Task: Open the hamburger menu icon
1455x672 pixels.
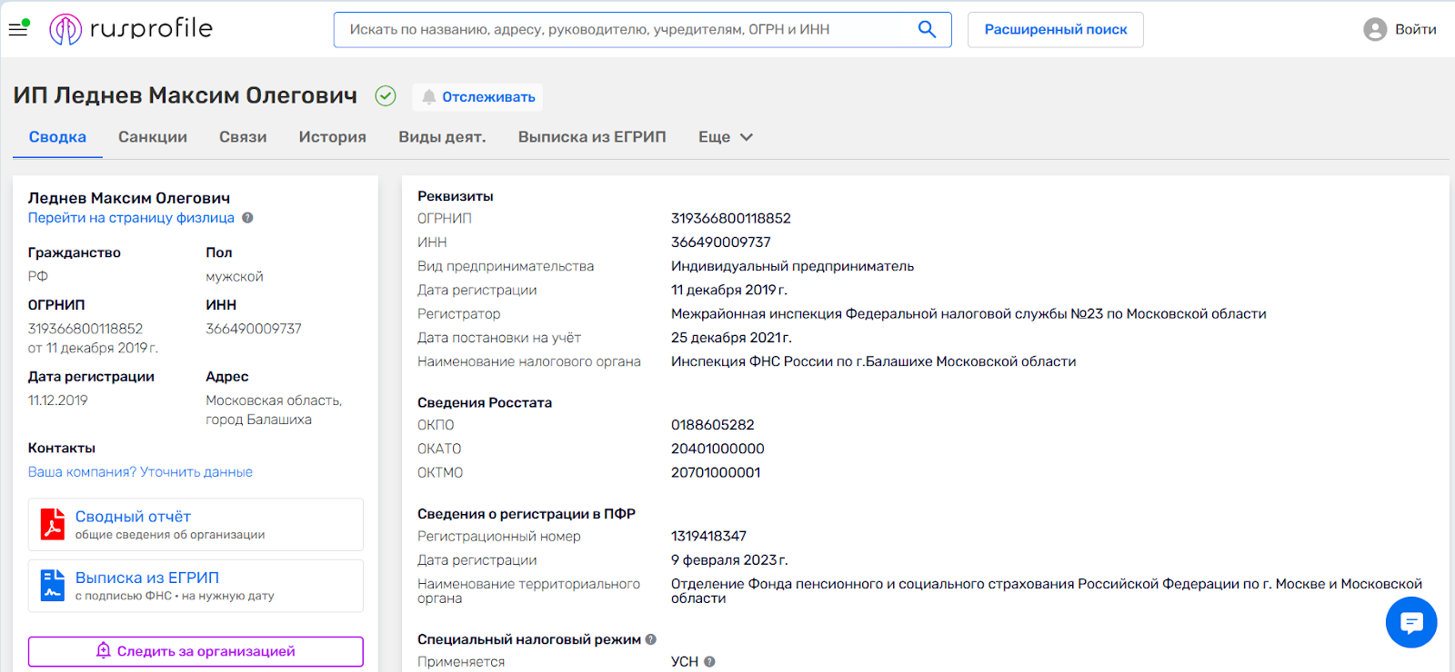Action: [x=18, y=29]
